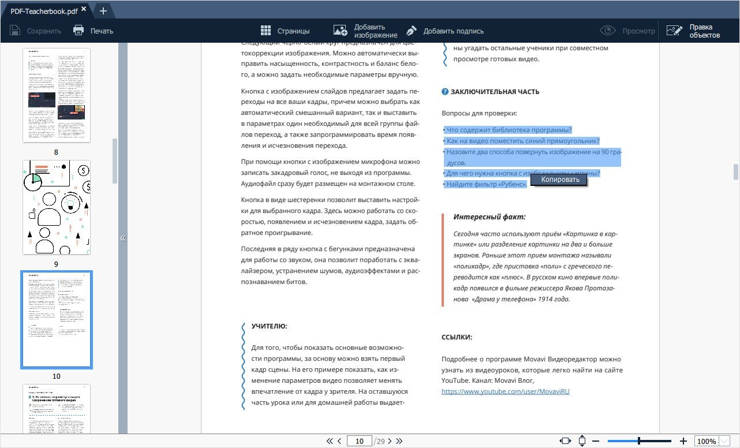Click the zoom slider handle
The image size is (740, 448).
638,441
